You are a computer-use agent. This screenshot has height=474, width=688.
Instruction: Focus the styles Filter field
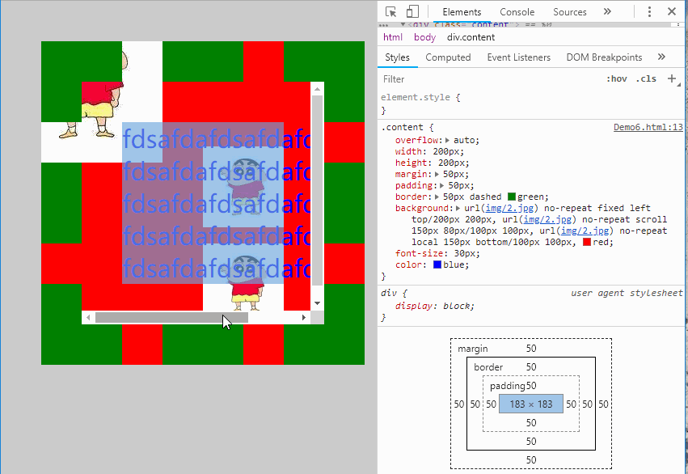click(489, 79)
